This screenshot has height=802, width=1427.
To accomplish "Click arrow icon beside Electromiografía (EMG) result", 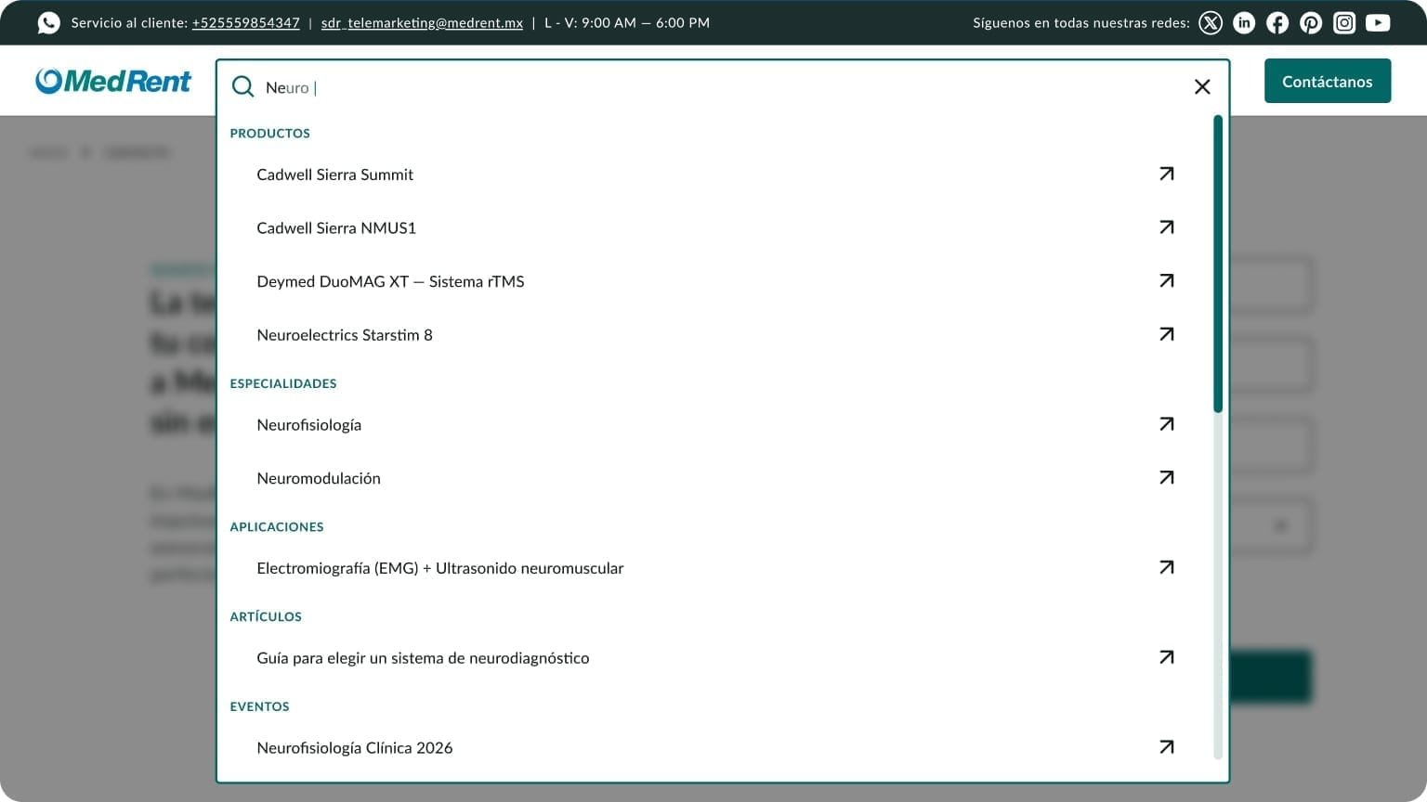I will point(1167,567).
